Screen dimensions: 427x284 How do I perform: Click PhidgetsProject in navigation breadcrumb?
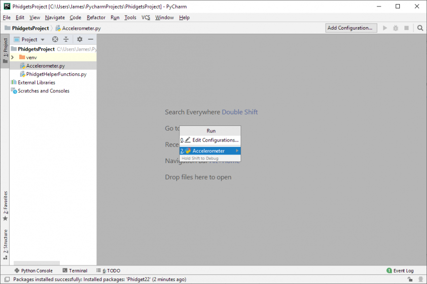(30, 28)
